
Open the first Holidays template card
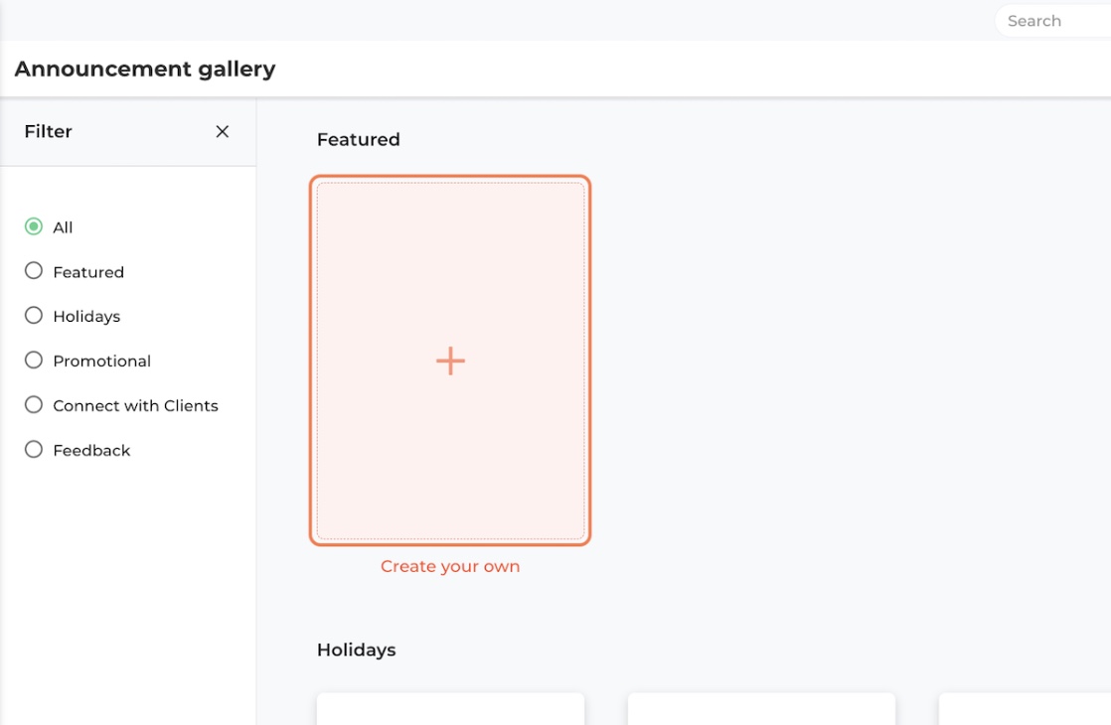(450, 709)
